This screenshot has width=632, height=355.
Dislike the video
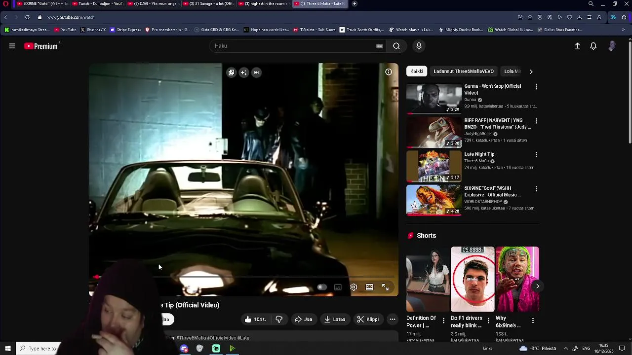pos(279,319)
